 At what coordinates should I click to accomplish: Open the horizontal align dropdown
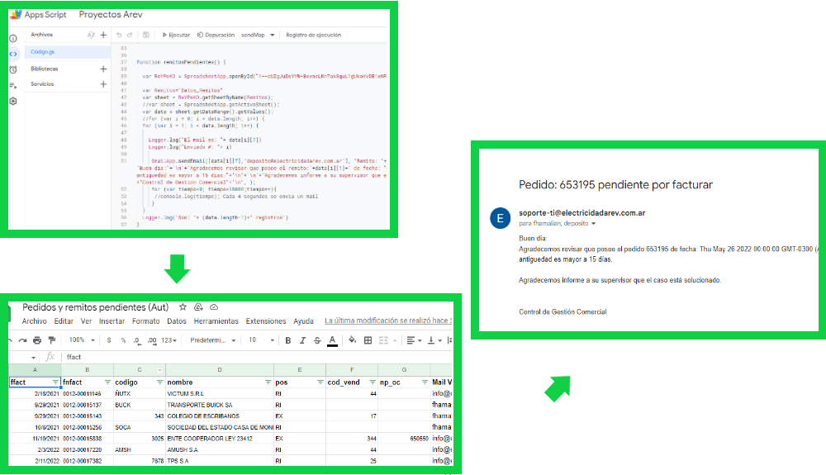pos(414,340)
